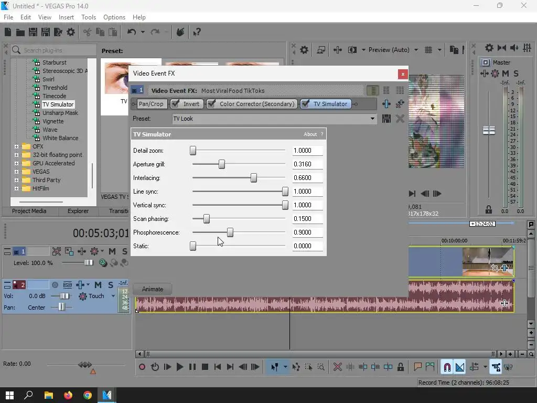This screenshot has height=403, width=537.
Task: Select the Pan/Crop effect chain button
Action: tap(151, 104)
